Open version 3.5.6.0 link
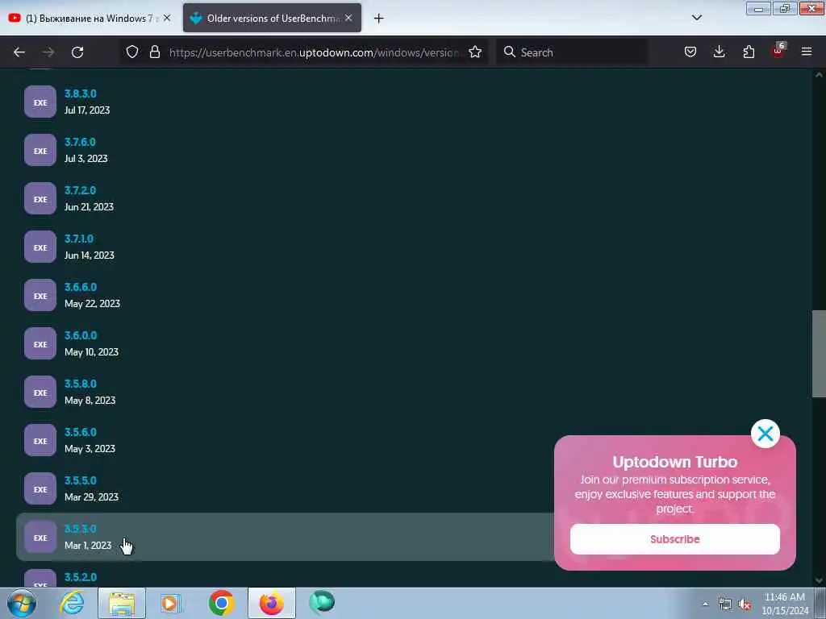Screen dimensions: 826x619 click(x=81, y=433)
